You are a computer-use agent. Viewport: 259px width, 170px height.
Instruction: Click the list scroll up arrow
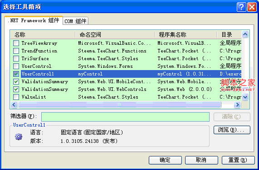click(245, 34)
